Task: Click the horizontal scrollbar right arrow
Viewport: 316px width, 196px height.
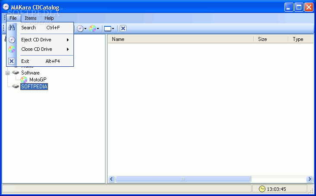Action: [x=310, y=179]
